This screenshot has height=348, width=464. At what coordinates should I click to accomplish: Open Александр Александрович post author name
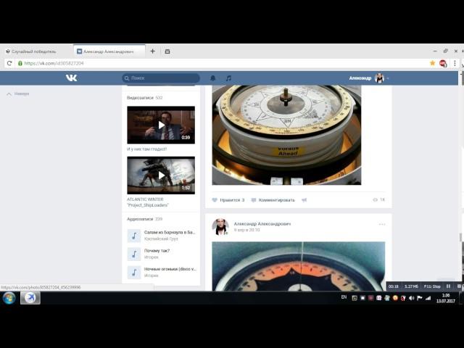tap(262, 224)
